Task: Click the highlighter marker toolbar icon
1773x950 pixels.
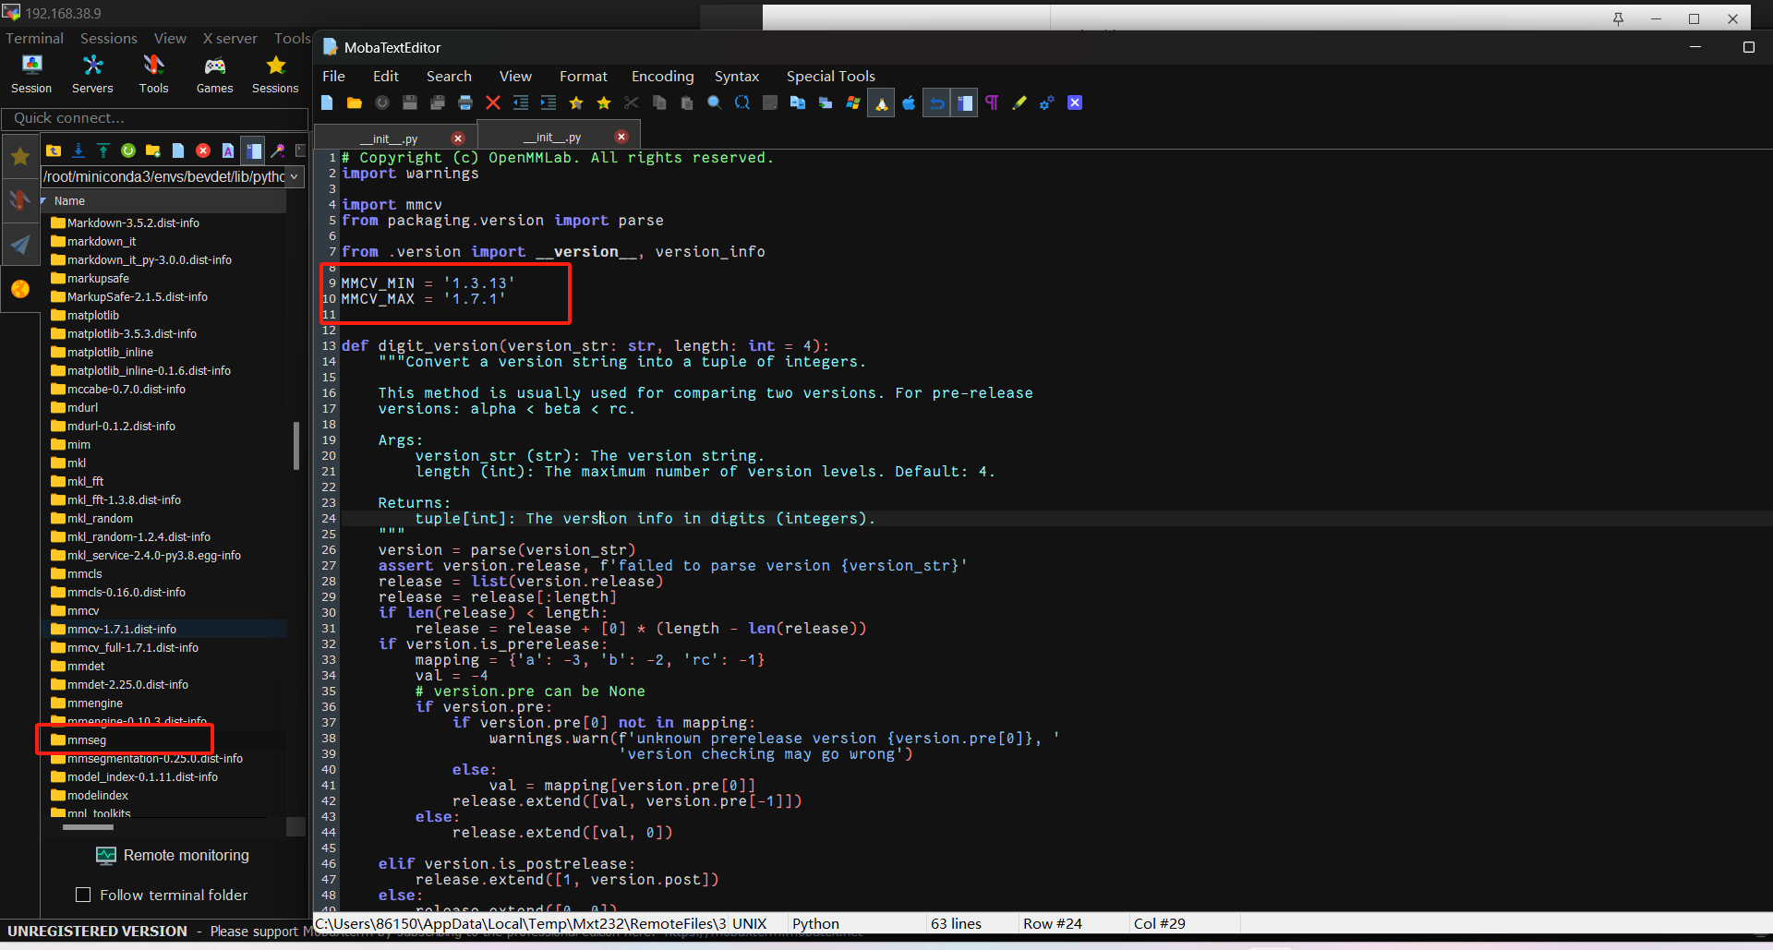Action: tap(1019, 103)
